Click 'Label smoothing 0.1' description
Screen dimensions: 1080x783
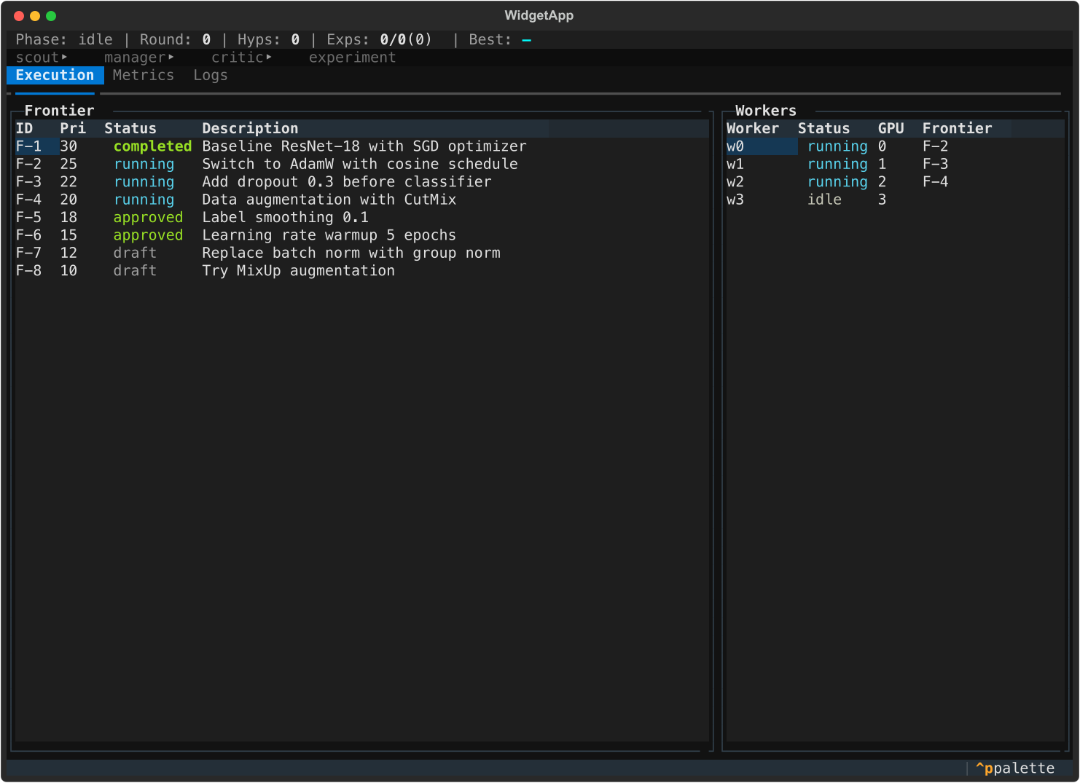(285, 217)
